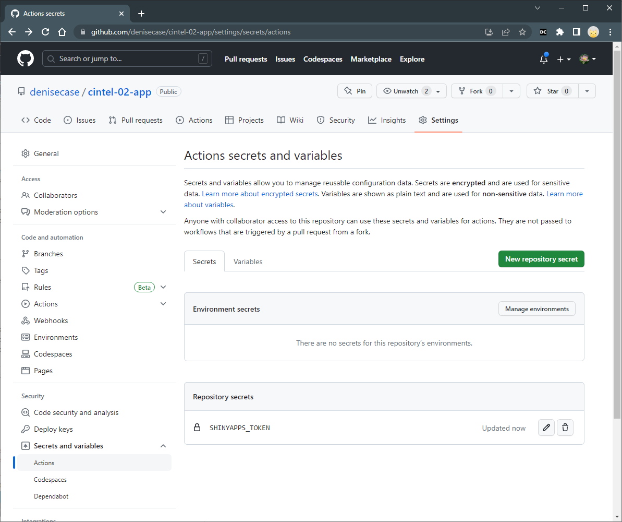Screen dimensions: 622x522
Task: Open the repository Actions tab
Action: pos(194,120)
